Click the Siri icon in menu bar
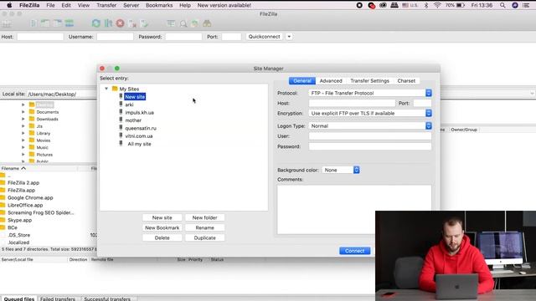Viewport: 536px width, 301px height. coord(515,5)
